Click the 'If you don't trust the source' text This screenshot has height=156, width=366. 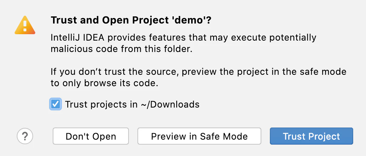115,72
